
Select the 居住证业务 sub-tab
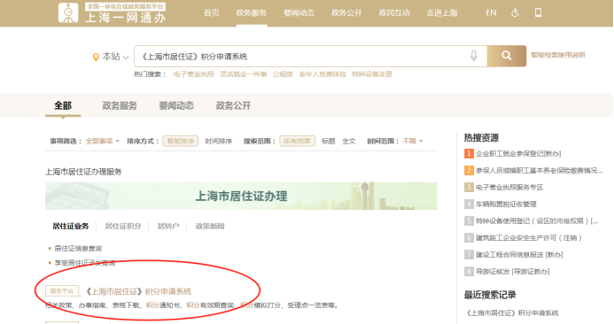(x=71, y=226)
